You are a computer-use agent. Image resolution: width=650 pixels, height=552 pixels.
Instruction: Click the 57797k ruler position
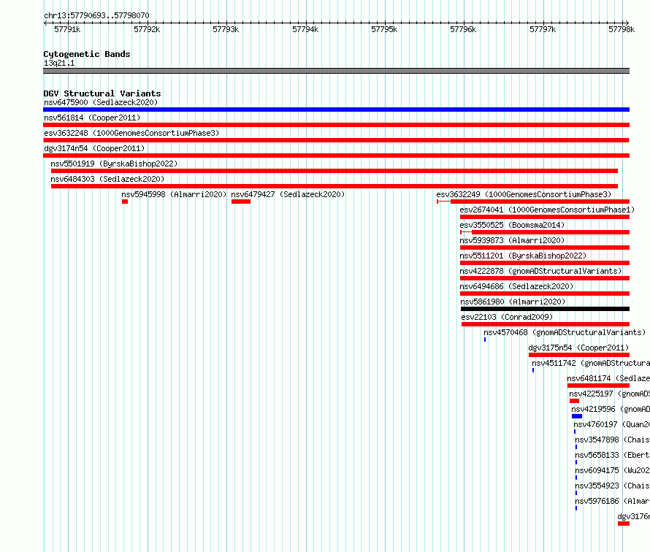click(x=543, y=29)
